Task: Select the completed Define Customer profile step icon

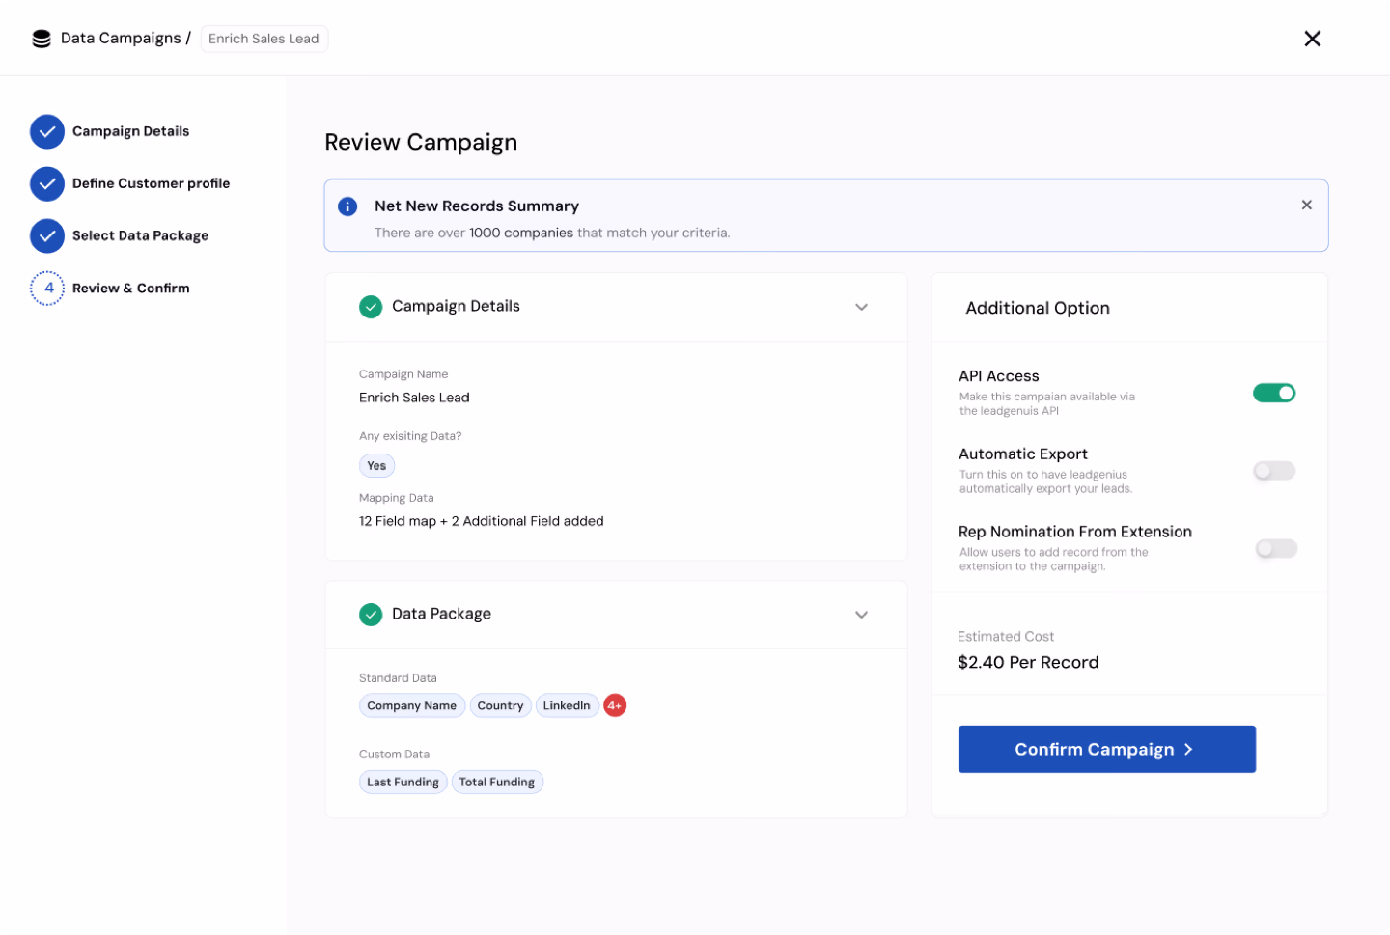Action: pos(46,183)
